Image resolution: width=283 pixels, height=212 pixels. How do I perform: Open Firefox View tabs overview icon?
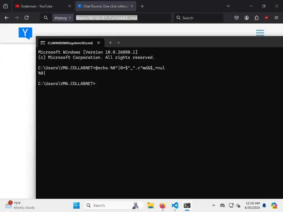6,6
